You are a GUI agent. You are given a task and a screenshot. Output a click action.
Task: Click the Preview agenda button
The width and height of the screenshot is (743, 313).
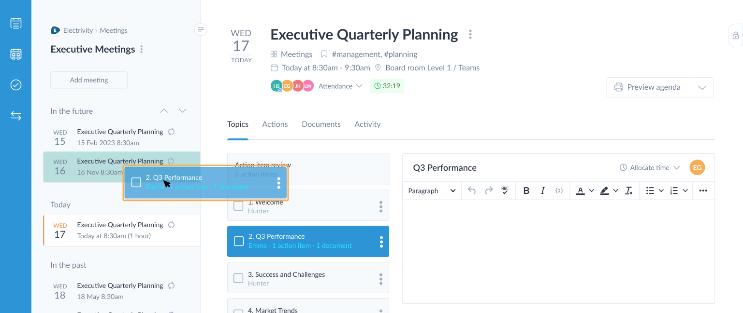[648, 87]
